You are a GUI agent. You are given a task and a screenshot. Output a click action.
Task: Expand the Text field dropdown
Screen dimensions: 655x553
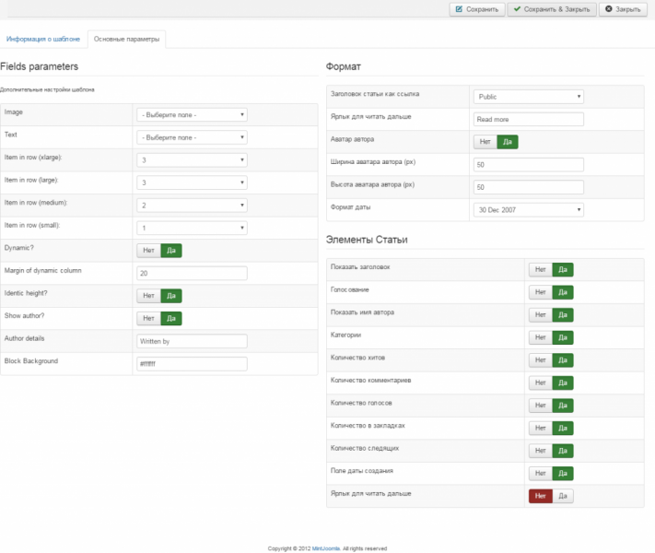click(x=192, y=137)
